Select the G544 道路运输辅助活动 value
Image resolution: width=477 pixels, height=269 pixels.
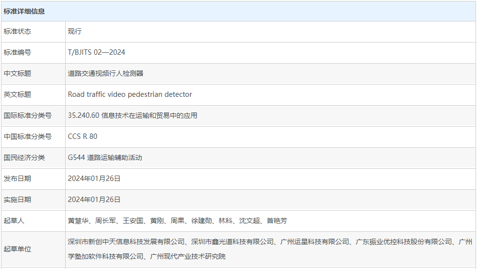pyautogui.click(x=105, y=157)
